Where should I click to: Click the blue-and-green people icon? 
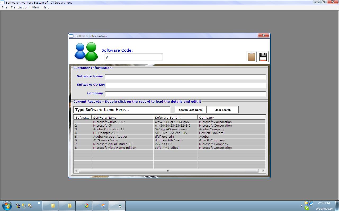coord(86,51)
